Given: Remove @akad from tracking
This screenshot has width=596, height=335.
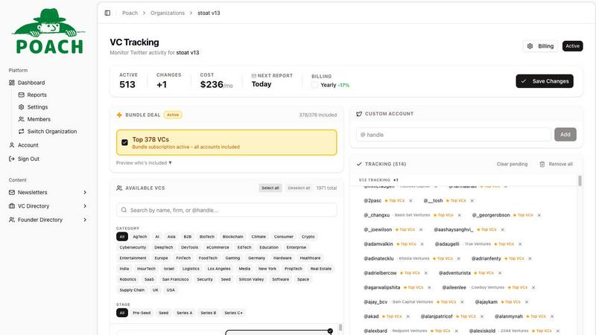Looking at the screenshot, I should pyautogui.click(x=408, y=316).
